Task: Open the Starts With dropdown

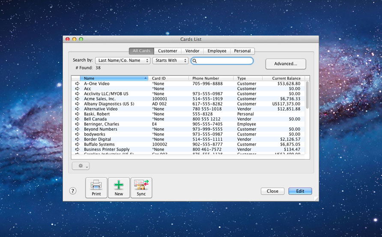Action: 170,60
